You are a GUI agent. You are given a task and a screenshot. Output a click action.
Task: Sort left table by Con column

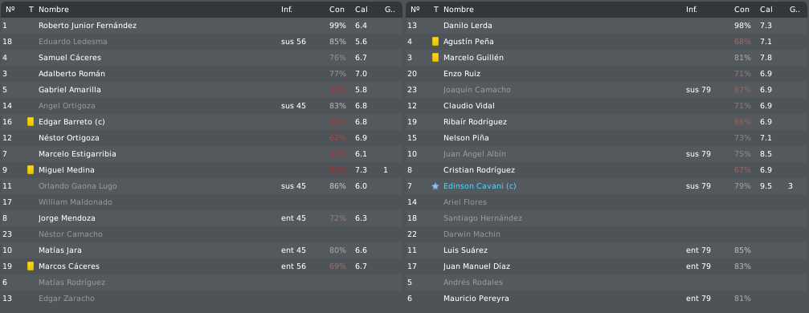(337, 10)
